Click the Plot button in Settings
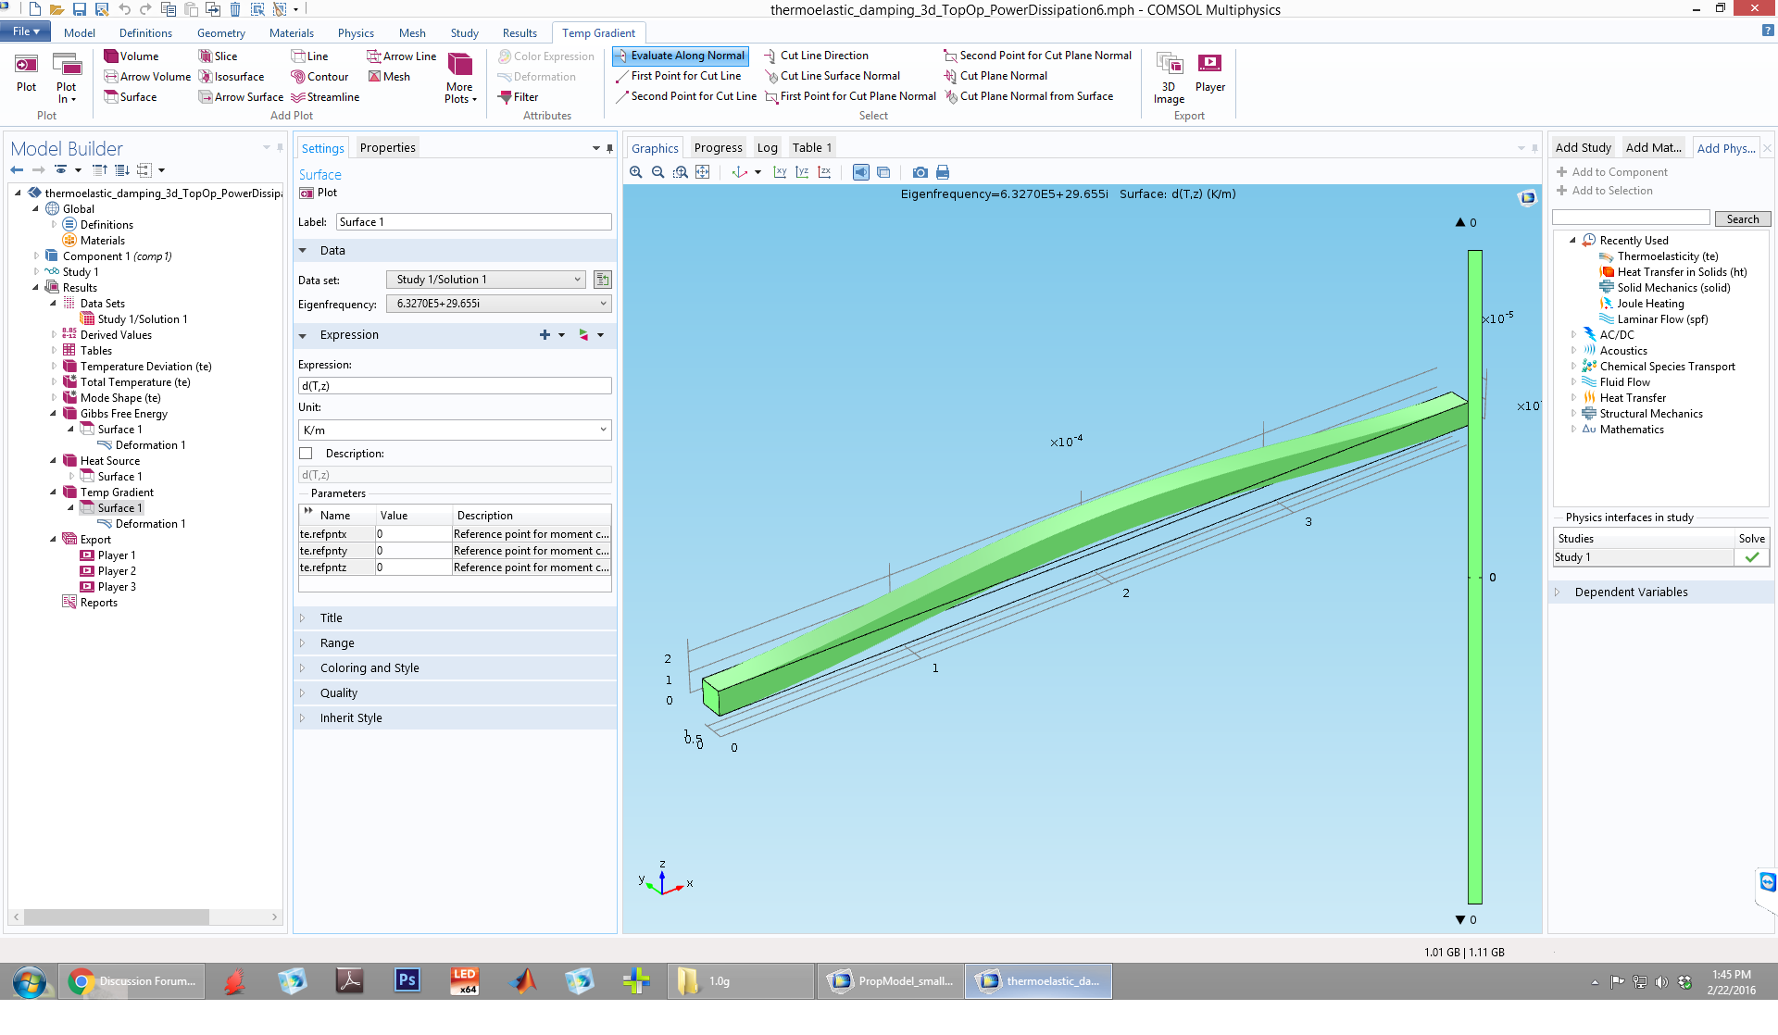 coord(319,193)
